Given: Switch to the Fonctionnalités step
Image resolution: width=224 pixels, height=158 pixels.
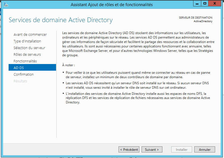Looking at the screenshot, I should click(25, 61).
